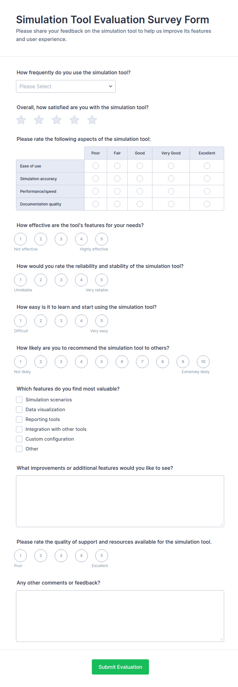Image resolution: width=238 pixels, height=687 pixels.
Task: Tick the 'Data visualization' checkbox
Action: pos(19,409)
